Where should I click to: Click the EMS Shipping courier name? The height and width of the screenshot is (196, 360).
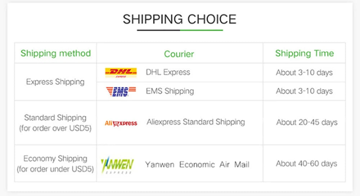coord(170,91)
